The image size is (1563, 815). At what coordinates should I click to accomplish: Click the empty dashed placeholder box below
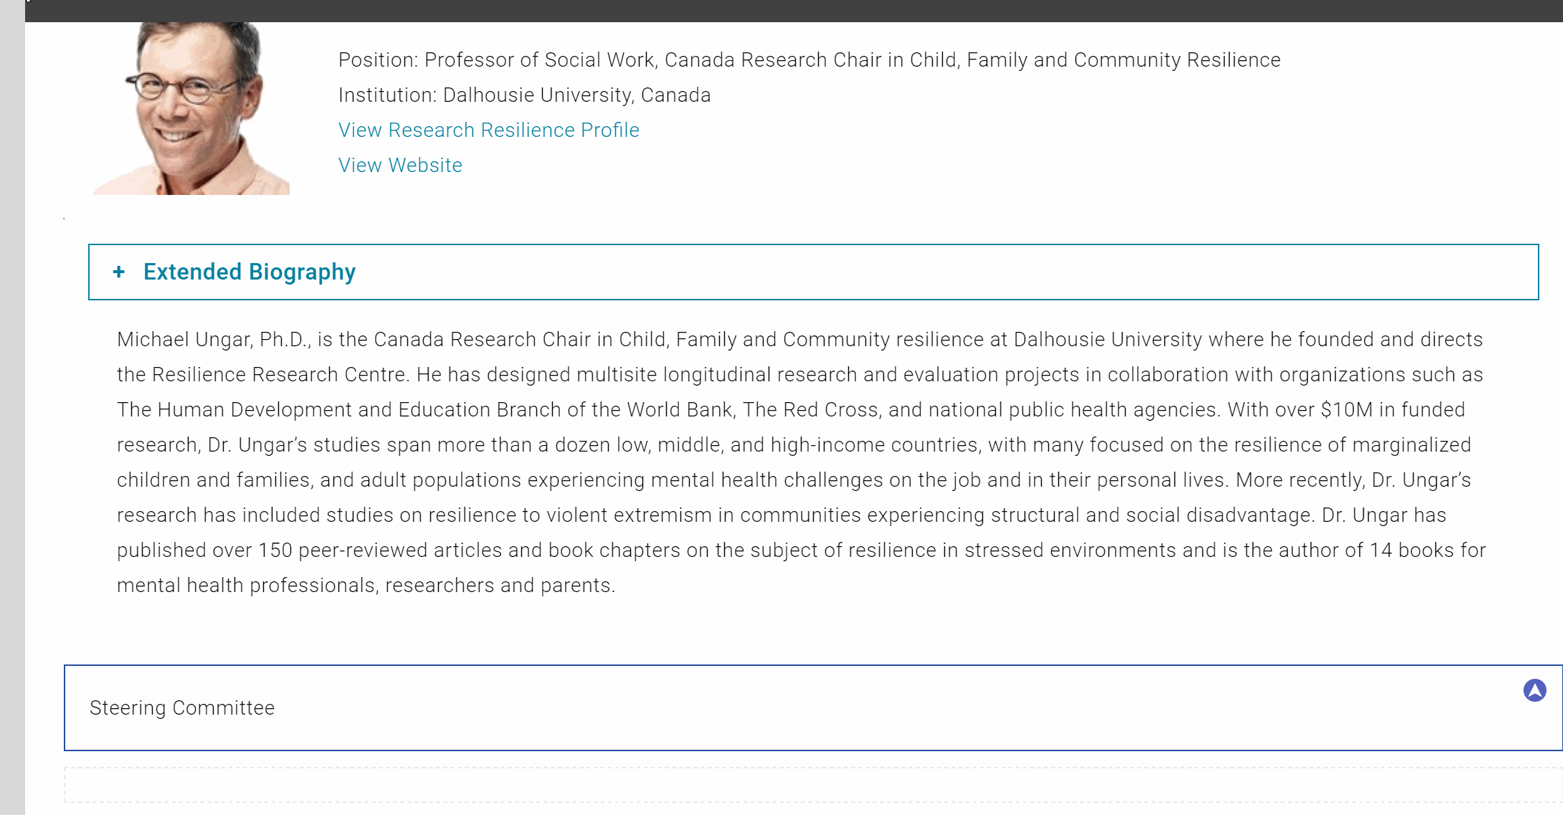point(813,785)
